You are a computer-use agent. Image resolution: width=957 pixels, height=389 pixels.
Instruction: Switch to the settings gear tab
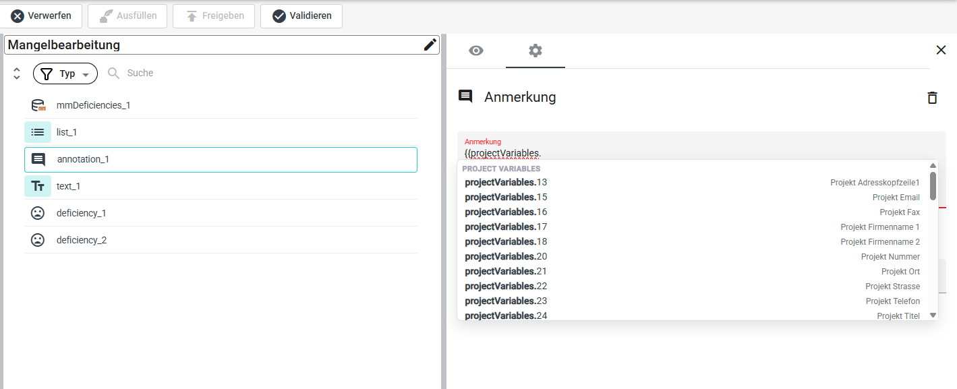[535, 51]
